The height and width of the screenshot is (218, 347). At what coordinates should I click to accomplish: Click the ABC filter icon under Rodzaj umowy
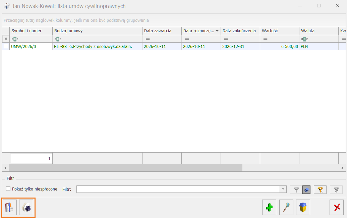point(58,39)
